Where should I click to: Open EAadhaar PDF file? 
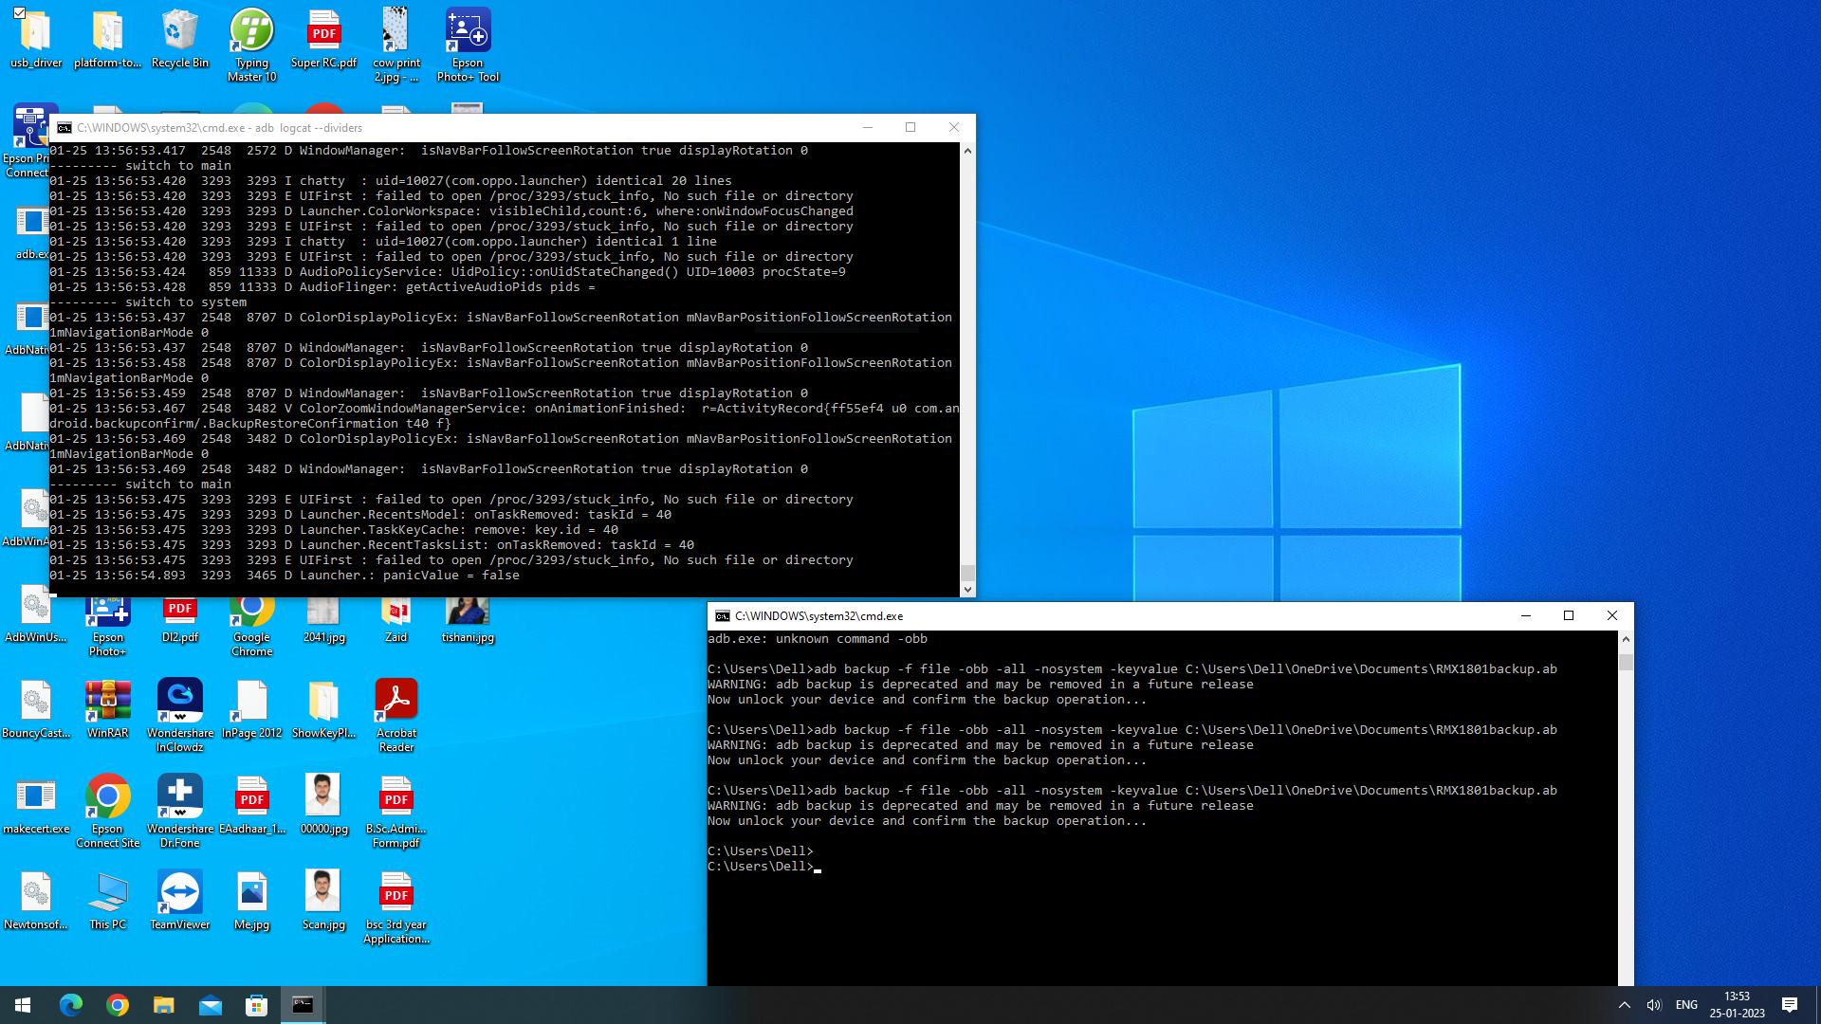[x=251, y=805]
